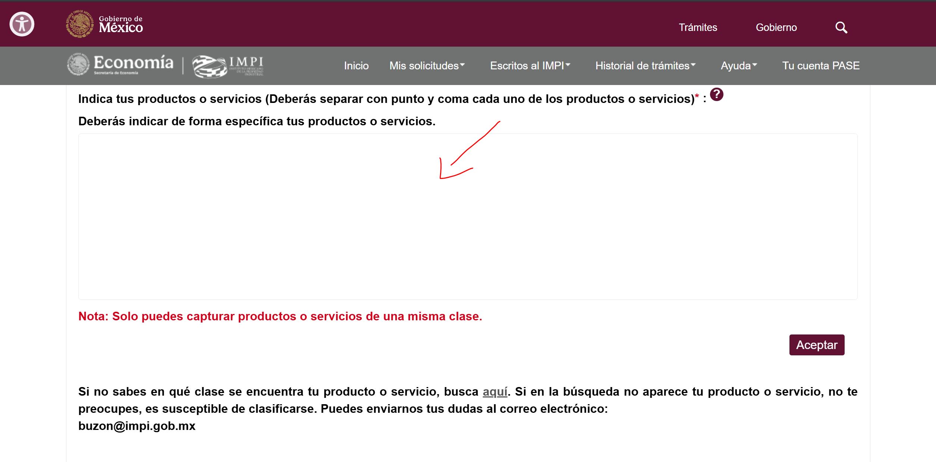Screen dimensions: 936x462
Task: Click the IMPI logo
Action: click(228, 66)
